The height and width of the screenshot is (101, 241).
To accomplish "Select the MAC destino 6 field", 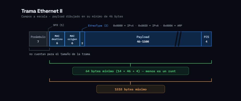I will click(x=57, y=39).
